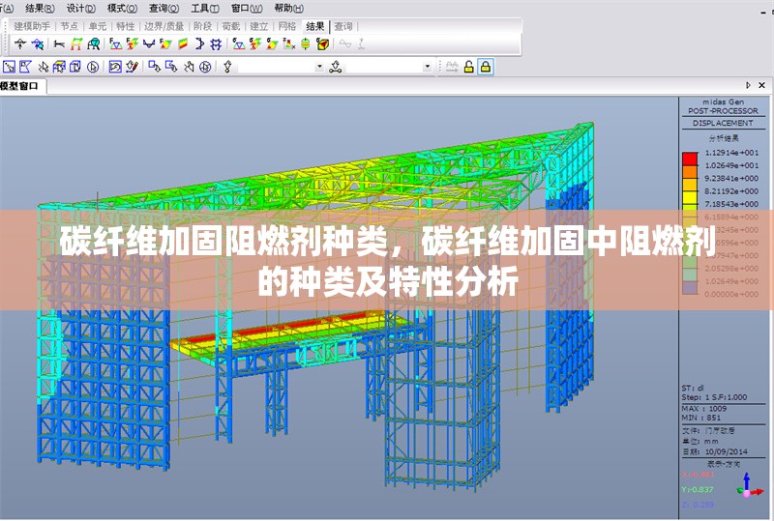Open the element selection combo box dropdown
Image resolution: width=774 pixels, height=521 pixels.
tap(428, 67)
